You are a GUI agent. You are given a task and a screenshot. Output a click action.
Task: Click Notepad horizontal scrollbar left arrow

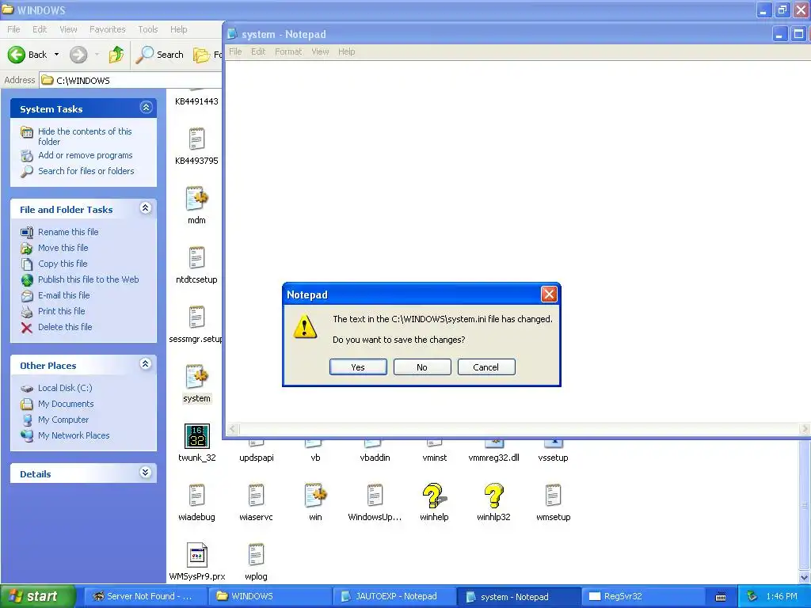[x=233, y=428]
